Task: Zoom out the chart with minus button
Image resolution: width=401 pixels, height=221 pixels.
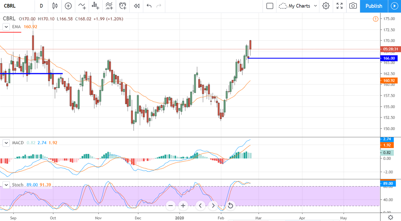Action: pos(170,205)
